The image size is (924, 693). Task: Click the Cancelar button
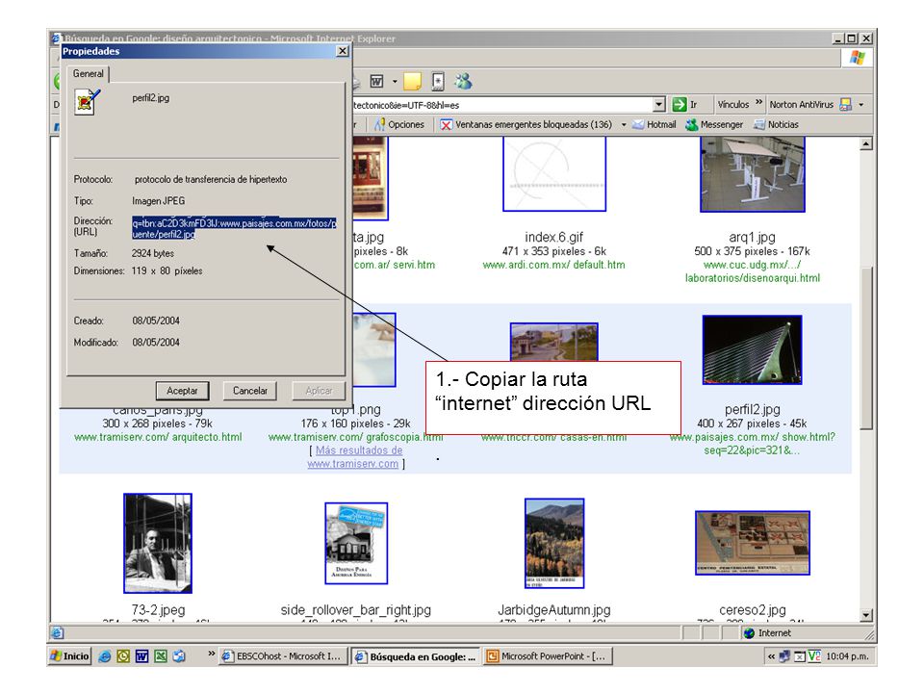[x=250, y=391]
